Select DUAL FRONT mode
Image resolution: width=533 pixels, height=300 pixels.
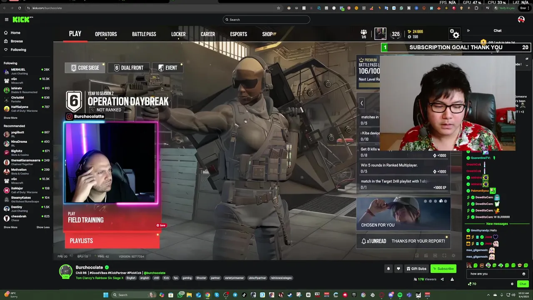point(129,68)
